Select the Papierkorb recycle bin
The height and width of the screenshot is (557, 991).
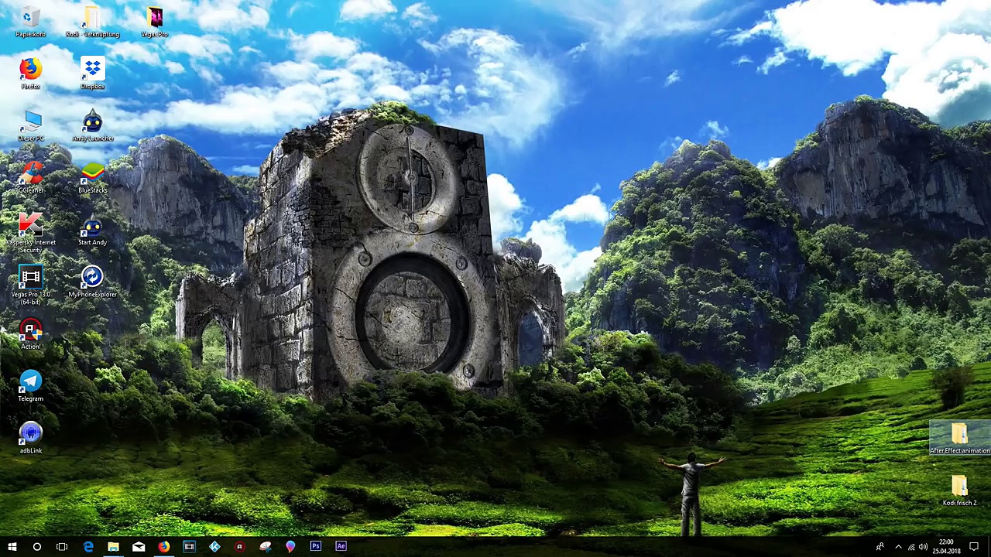[31, 22]
